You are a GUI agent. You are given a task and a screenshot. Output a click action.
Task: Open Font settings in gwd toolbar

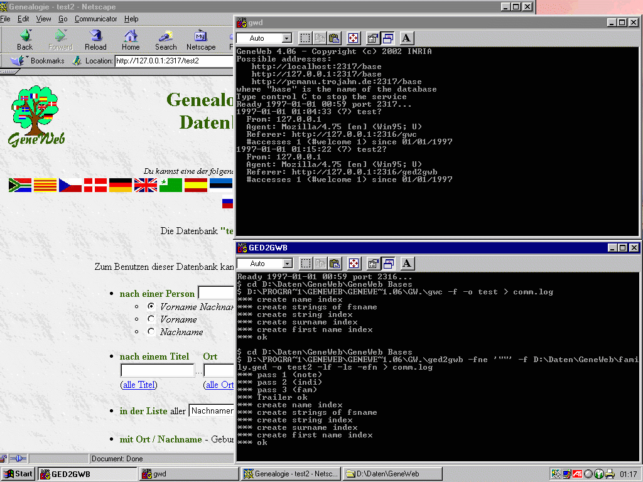point(406,38)
